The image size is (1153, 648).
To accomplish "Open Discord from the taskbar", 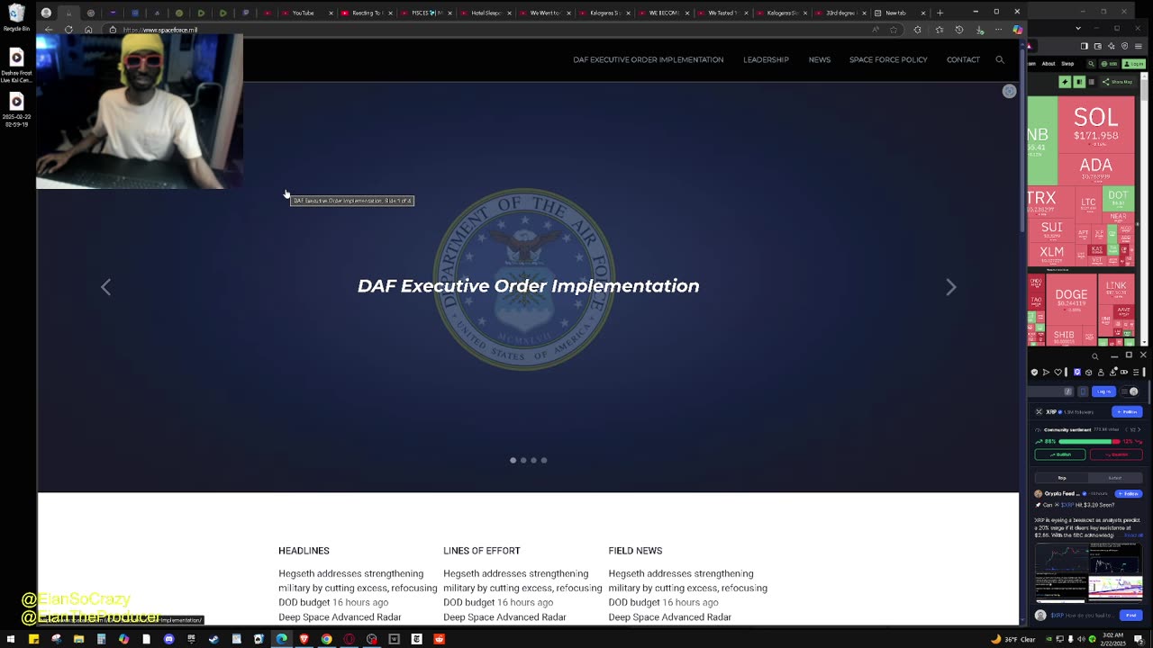I will 168,639.
